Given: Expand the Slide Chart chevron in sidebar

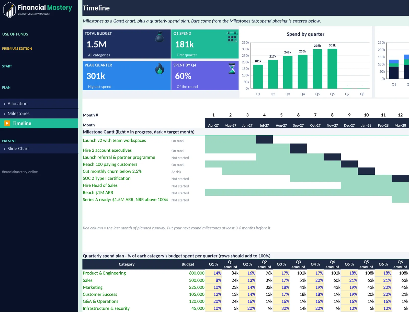Looking at the screenshot, I should [x=5, y=149].
